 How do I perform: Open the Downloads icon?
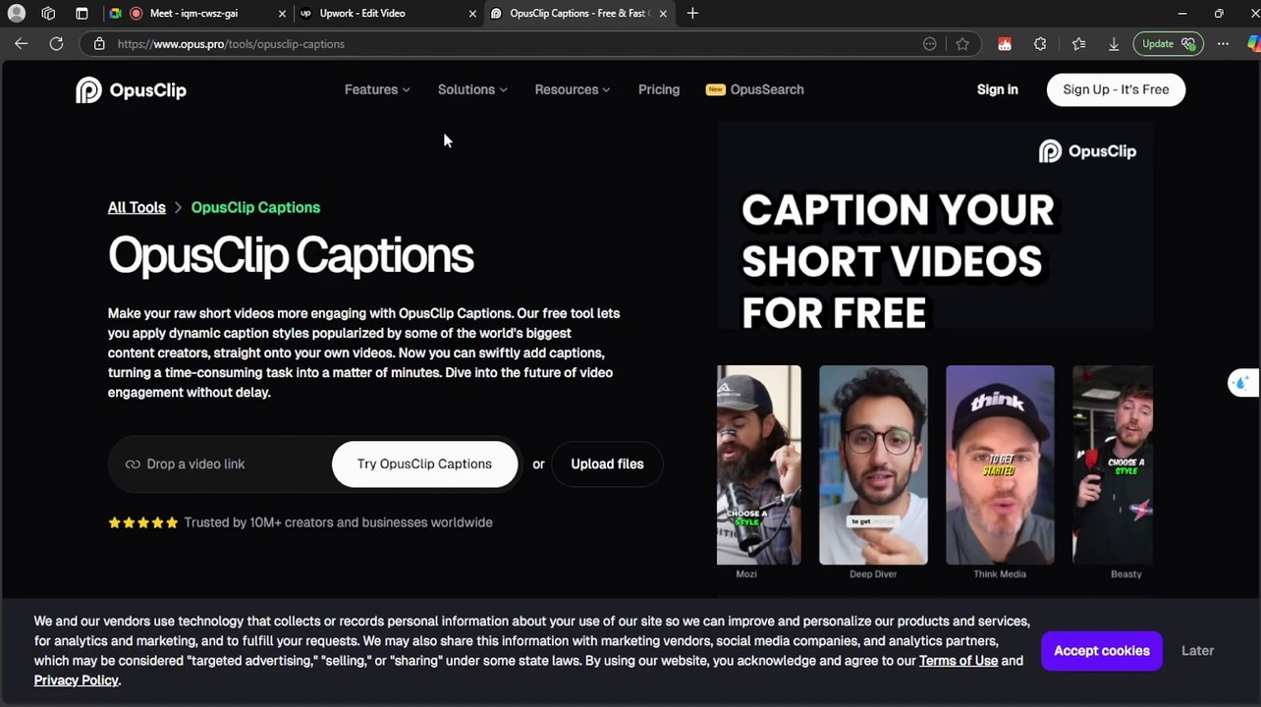click(x=1114, y=44)
